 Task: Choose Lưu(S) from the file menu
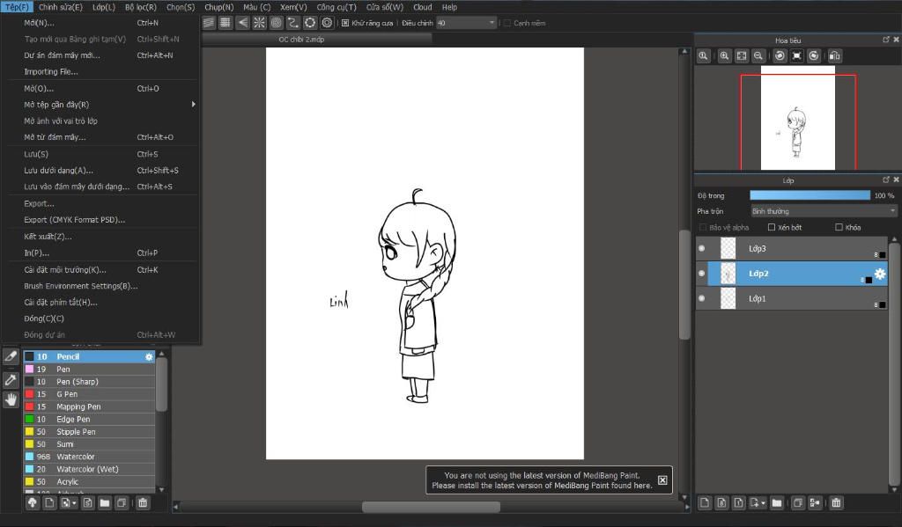102,154
